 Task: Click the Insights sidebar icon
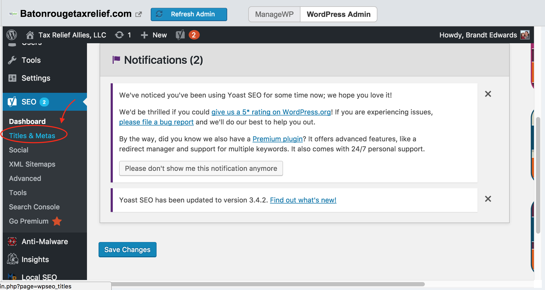tap(12, 259)
